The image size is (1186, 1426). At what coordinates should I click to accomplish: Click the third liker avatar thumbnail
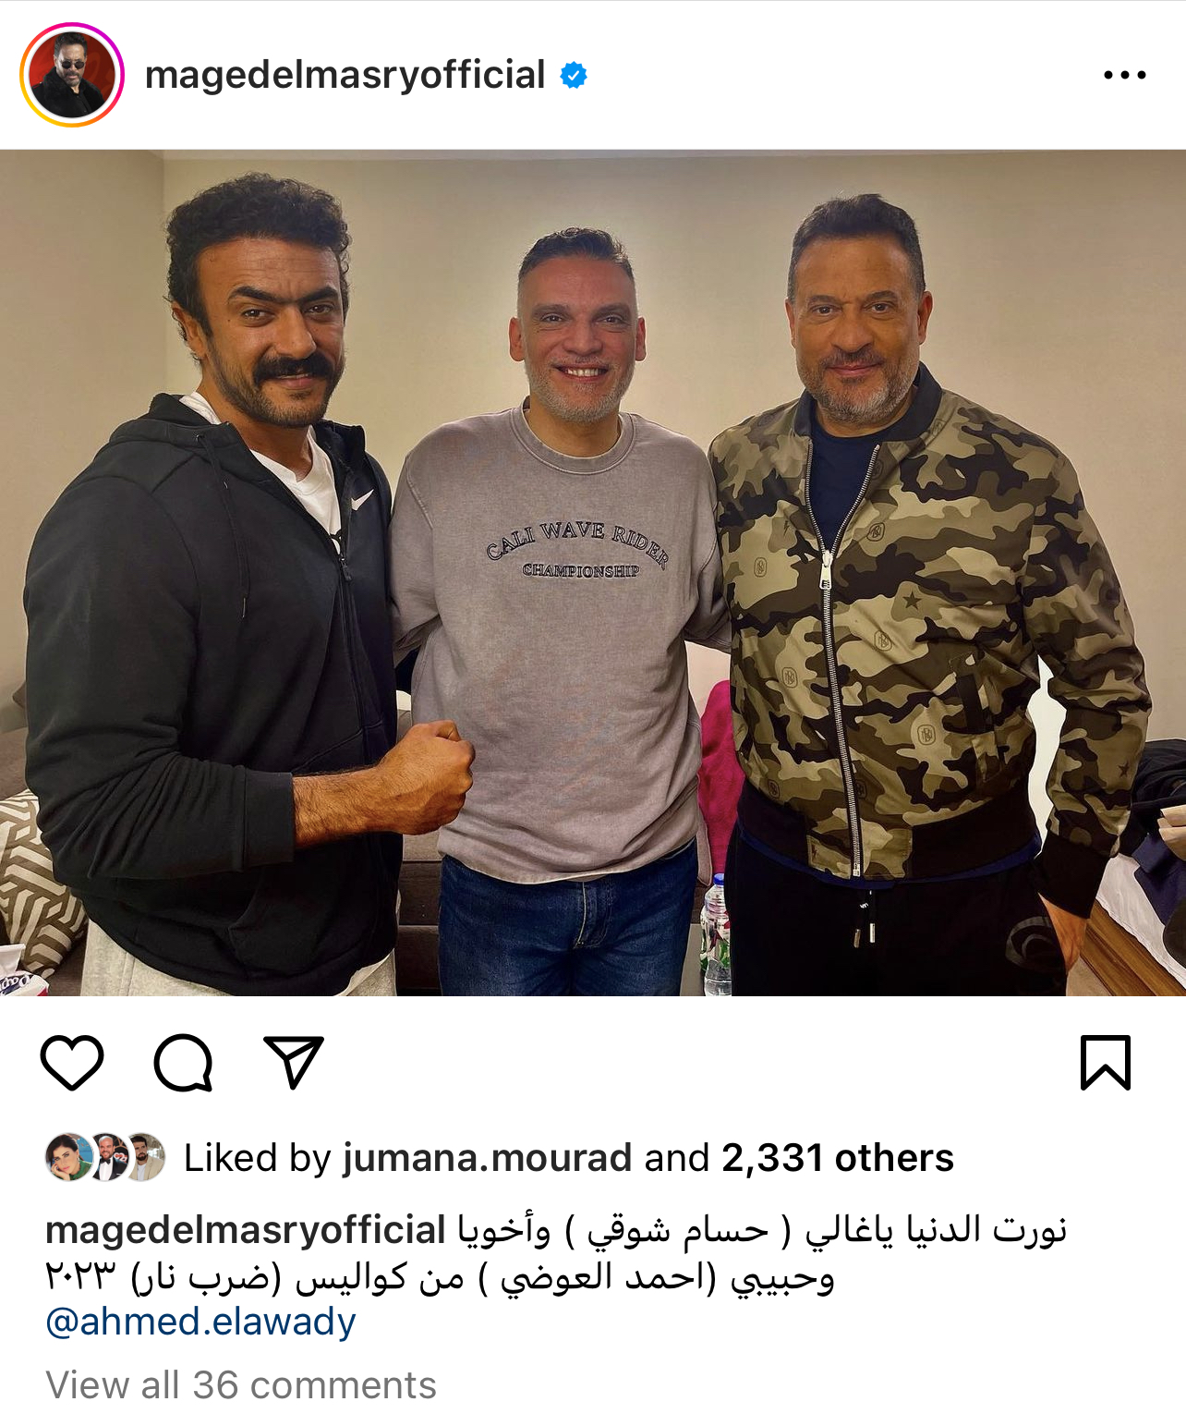pyautogui.click(x=144, y=1157)
